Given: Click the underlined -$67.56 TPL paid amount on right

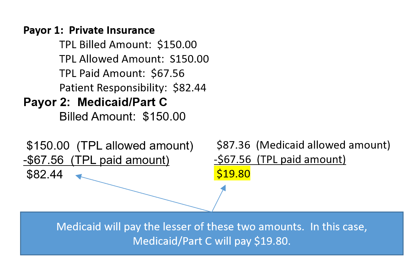Looking at the screenshot, I should click(280, 160).
